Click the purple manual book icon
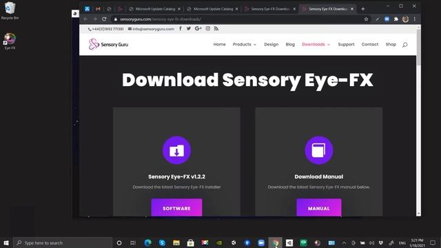This screenshot has height=248, width=441. pos(319,150)
